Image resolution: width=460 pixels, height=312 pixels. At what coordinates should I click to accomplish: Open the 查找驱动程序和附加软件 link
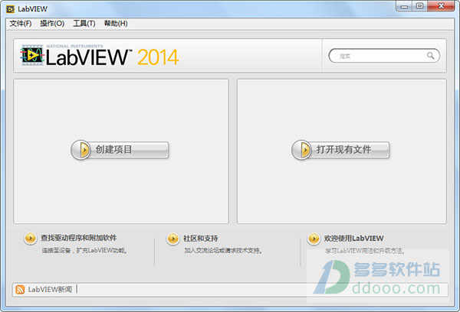[79, 238]
